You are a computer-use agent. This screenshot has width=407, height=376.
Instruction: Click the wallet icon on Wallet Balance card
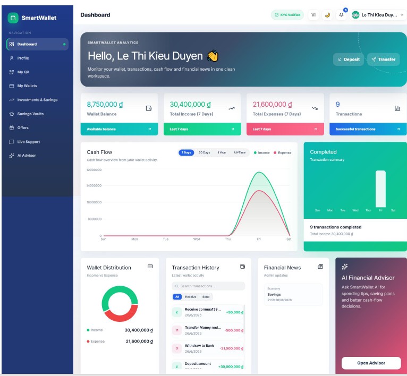[149, 108]
